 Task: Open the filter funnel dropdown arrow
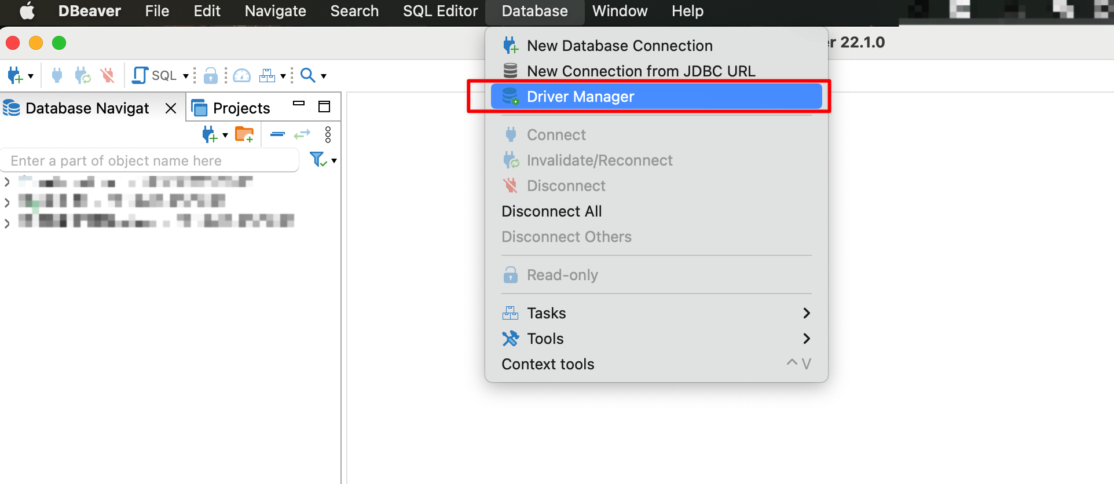tap(334, 161)
